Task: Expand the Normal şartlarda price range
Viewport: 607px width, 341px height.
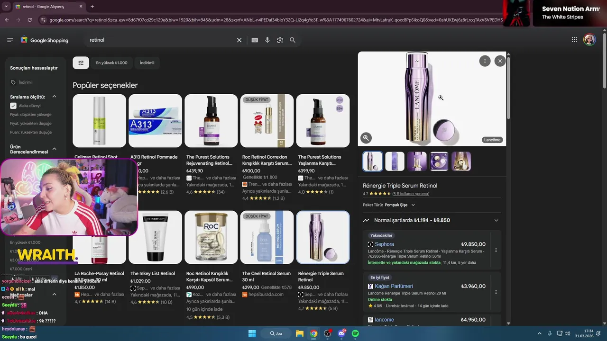Action: (431, 220)
